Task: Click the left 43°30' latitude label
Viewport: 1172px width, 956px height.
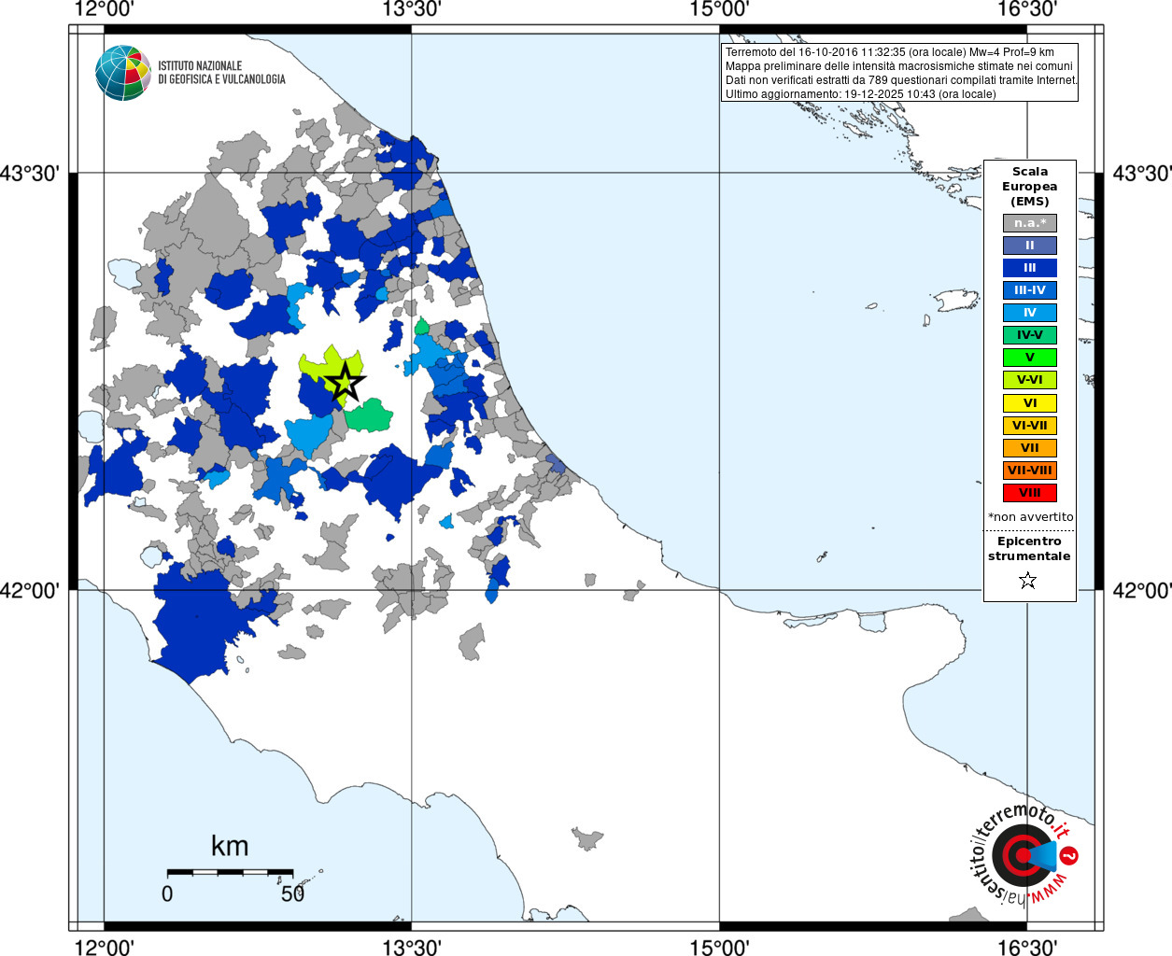Action: [30, 174]
